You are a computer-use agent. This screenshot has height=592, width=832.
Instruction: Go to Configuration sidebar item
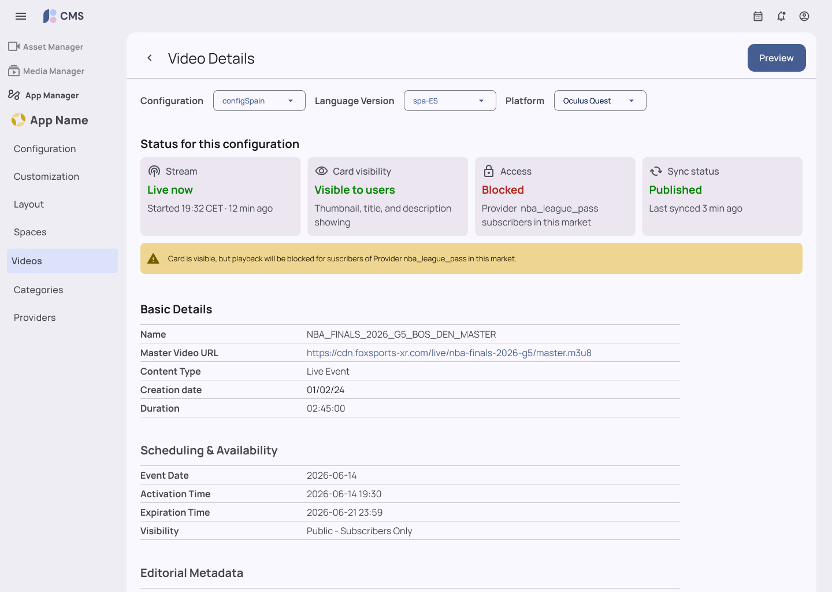click(45, 149)
